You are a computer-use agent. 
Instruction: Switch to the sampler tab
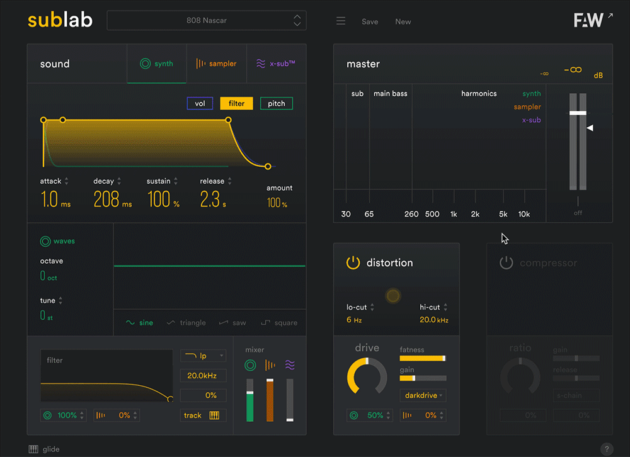216,64
